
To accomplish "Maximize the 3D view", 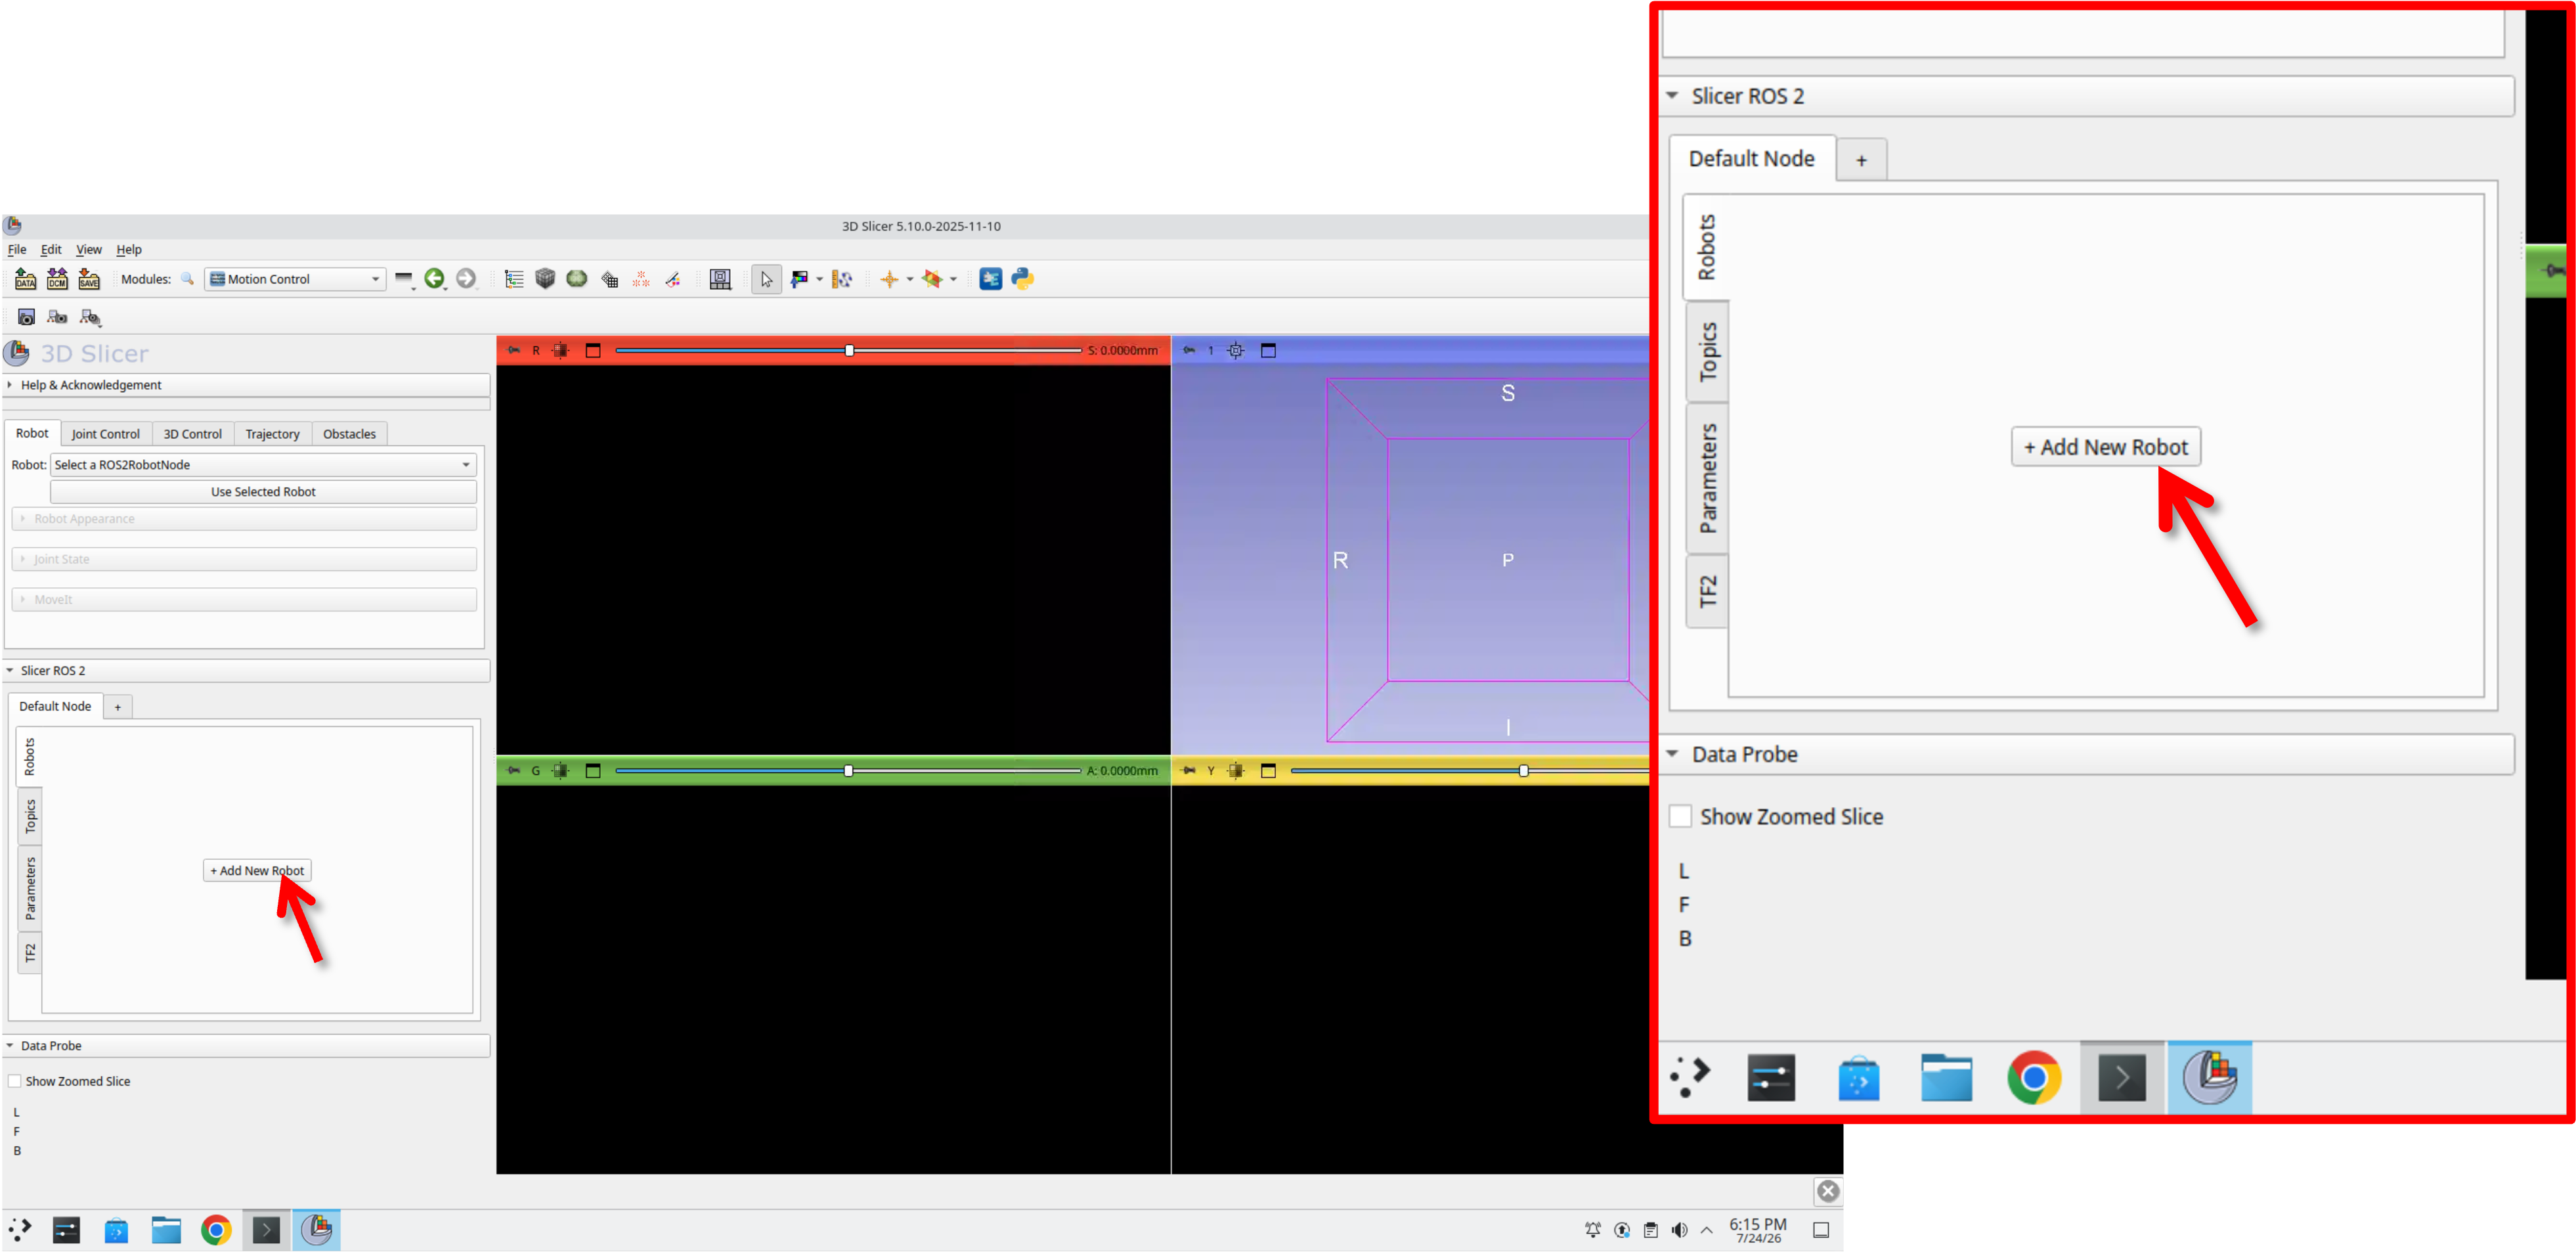I will tap(1268, 350).
